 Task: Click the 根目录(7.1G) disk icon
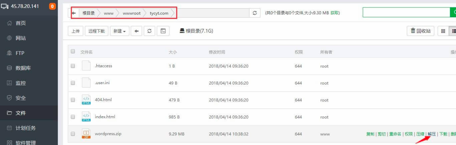point(182,31)
